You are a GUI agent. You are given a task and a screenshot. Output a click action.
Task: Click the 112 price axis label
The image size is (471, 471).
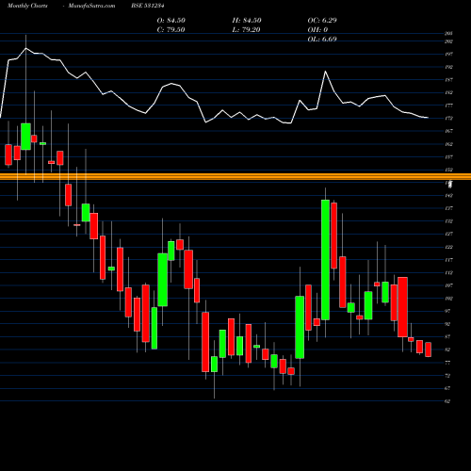click(448, 272)
